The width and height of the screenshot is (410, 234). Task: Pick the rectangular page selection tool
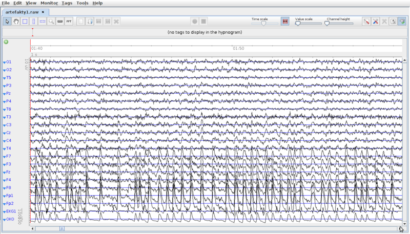25,22
